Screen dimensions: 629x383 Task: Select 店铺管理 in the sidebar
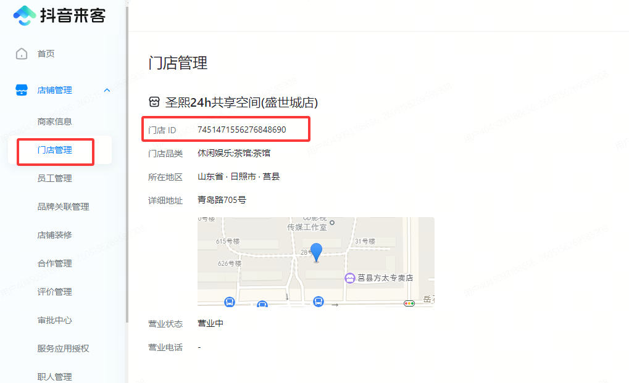(x=54, y=90)
